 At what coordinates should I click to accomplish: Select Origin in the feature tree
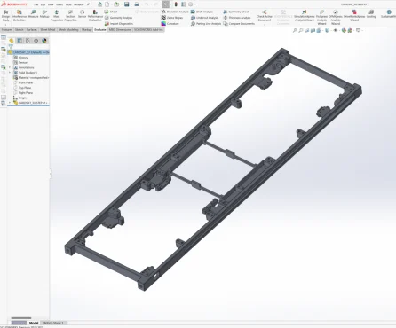(x=20, y=98)
